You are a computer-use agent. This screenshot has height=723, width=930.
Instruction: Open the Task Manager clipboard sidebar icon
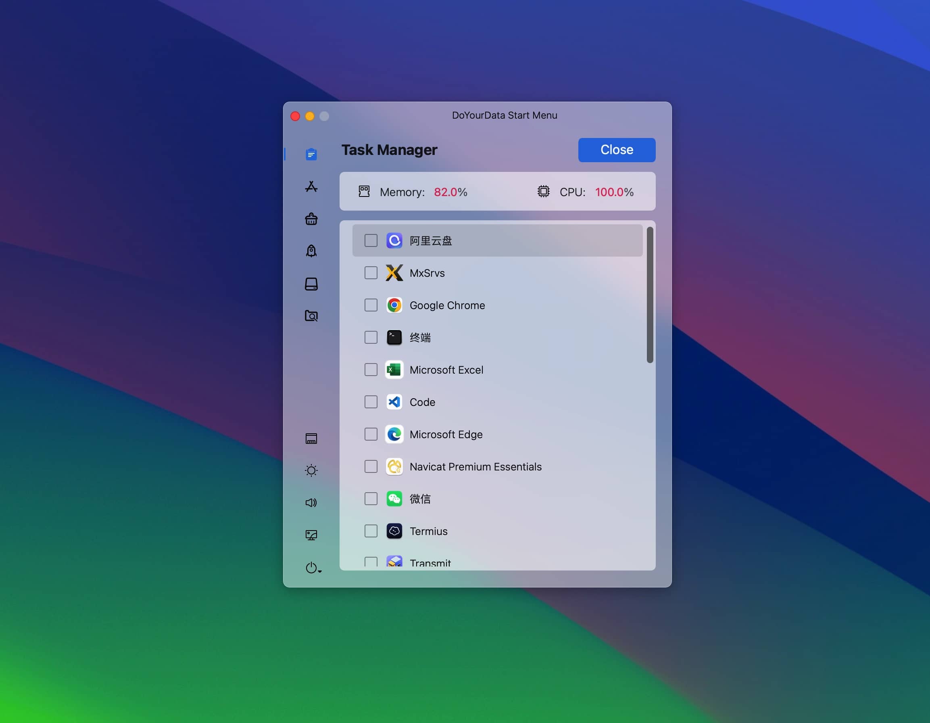tap(311, 154)
